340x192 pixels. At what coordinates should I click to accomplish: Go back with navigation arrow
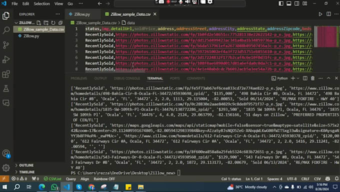click(99, 3)
